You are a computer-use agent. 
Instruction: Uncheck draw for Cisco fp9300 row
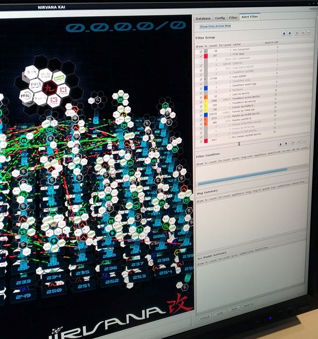[201, 79]
